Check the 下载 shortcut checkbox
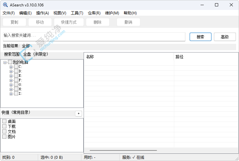The image size is (239, 161). (4, 126)
